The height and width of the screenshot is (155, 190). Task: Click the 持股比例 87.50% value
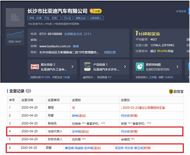pyautogui.click(x=46, y=77)
